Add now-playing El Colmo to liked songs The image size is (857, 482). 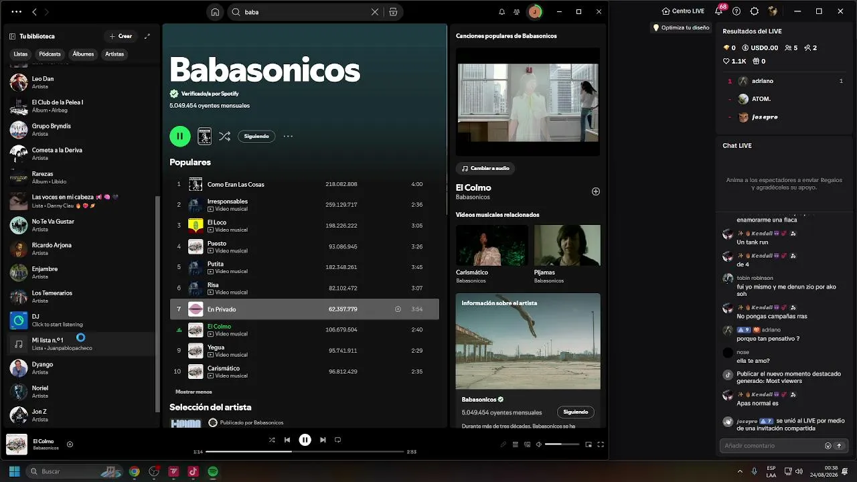tap(70, 445)
